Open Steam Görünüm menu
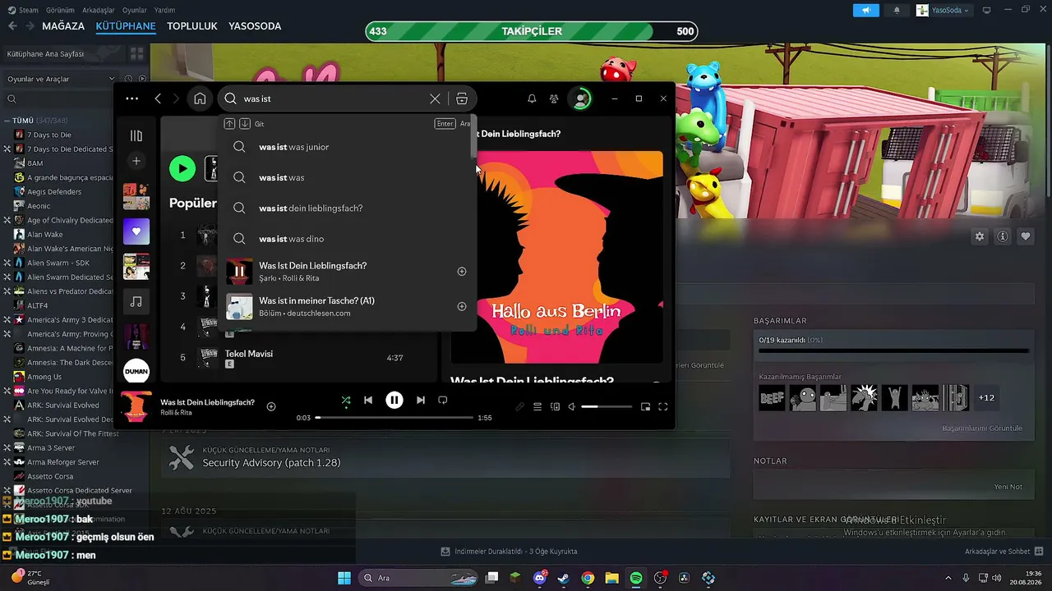This screenshot has height=591, width=1052. click(60, 10)
